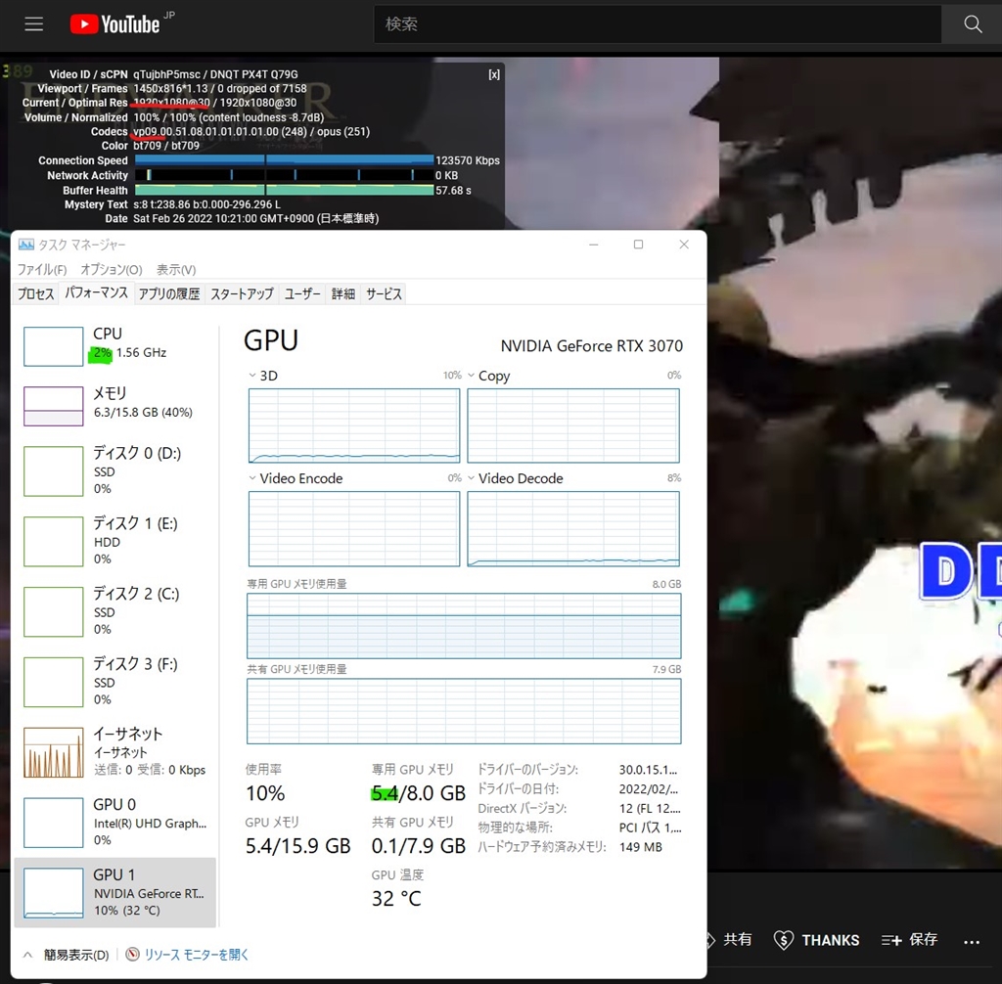Click the YouTube search magnifier button
The width and height of the screenshot is (1002, 984).
pyautogui.click(x=972, y=24)
